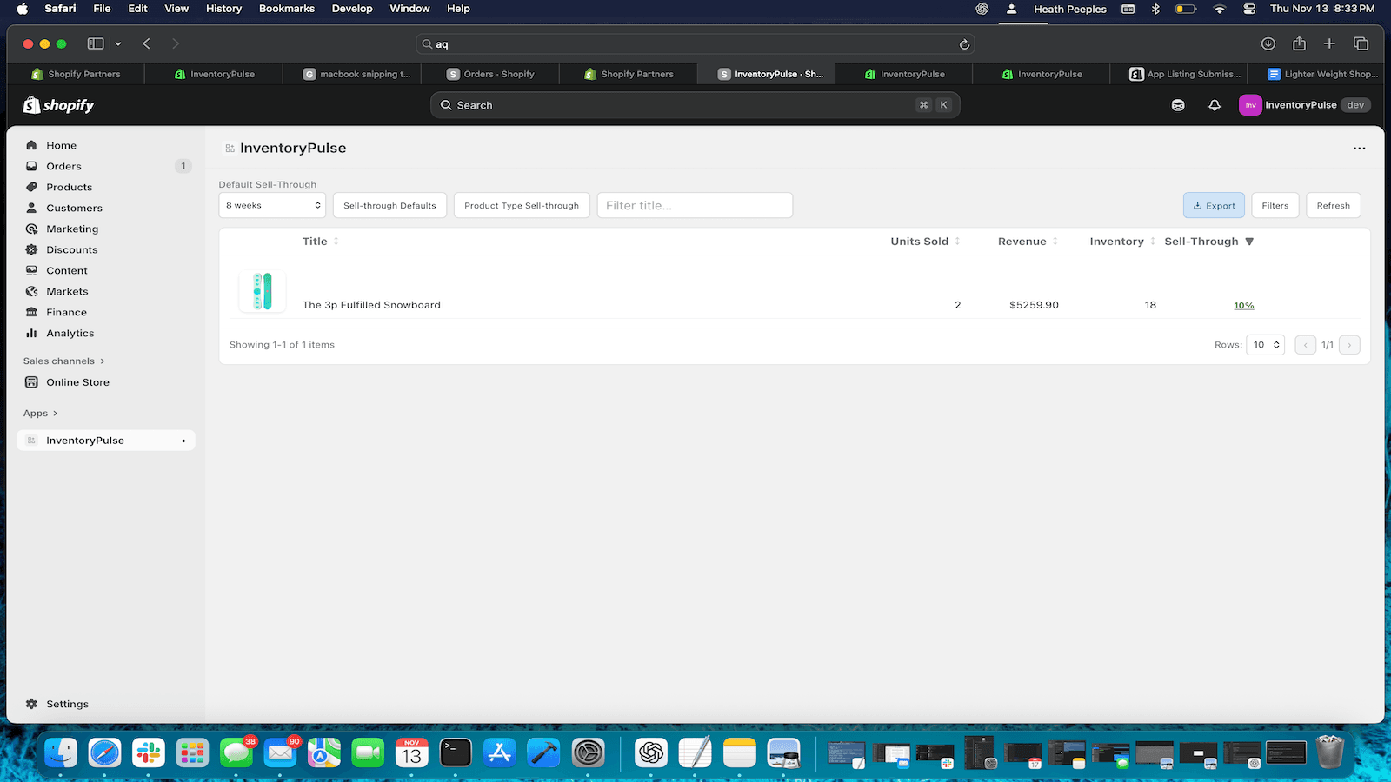Click the Export button

coord(1214,206)
